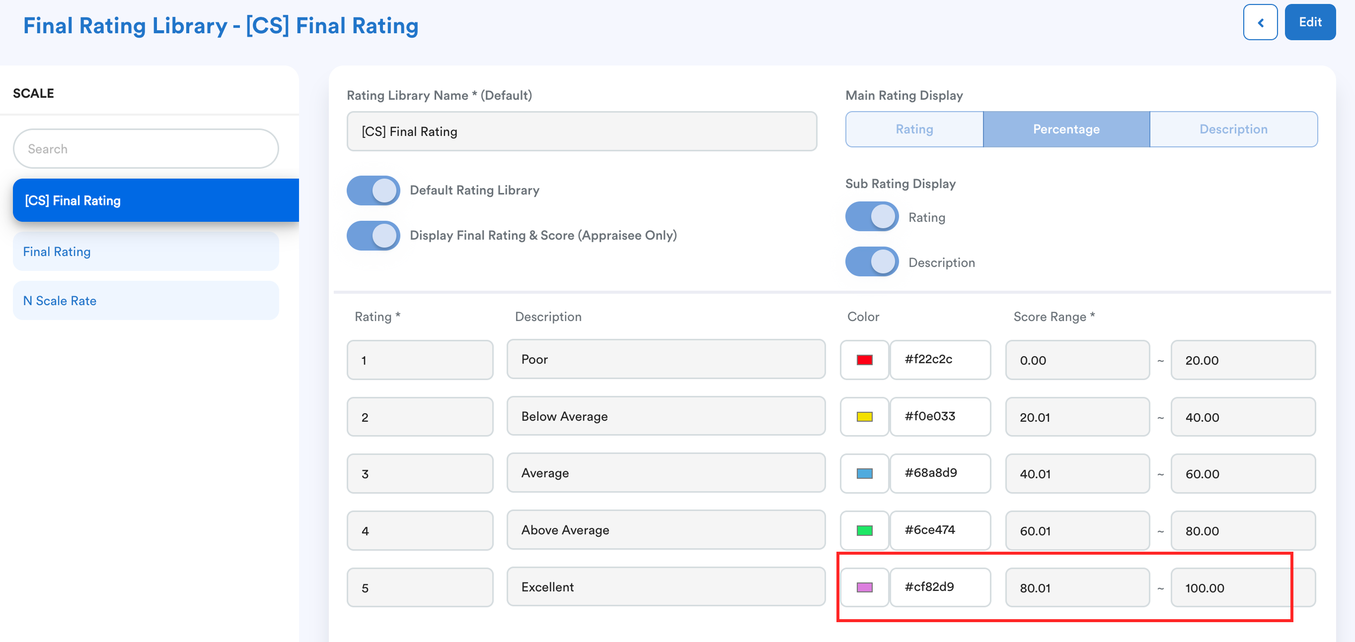
Task: Click the scale Search field
Action: tap(146, 149)
